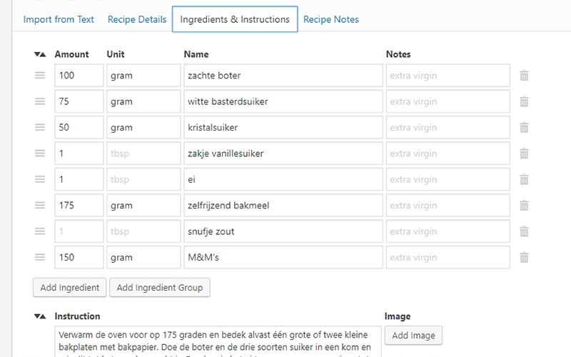Edit the amount field showing 100
Screen dimensions: 571x357
point(79,76)
